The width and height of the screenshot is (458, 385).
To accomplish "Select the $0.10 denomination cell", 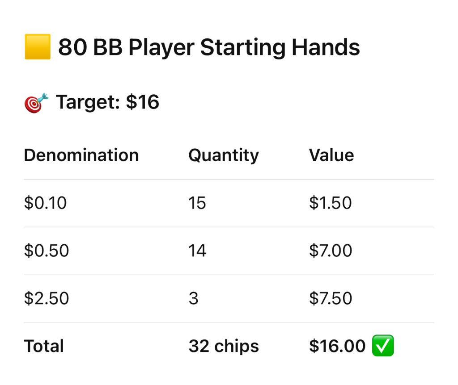I will (x=45, y=203).
